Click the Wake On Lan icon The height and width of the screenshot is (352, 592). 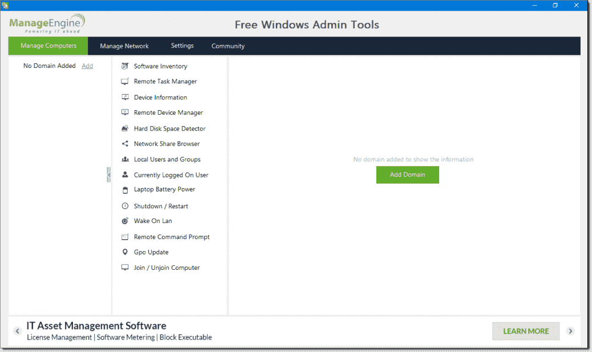tap(125, 221)
